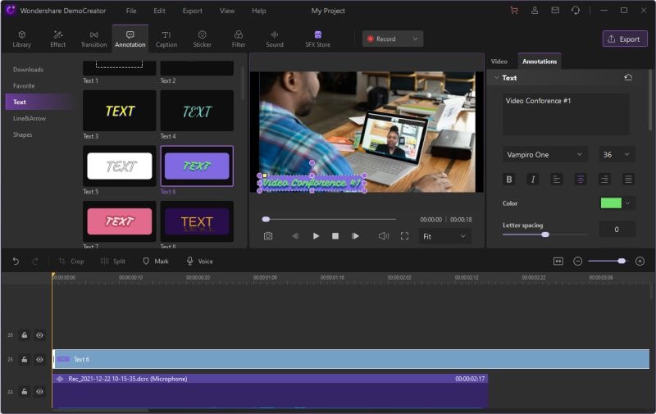
Task: Open the font size 36 dropdown
Action: point(617,155)
